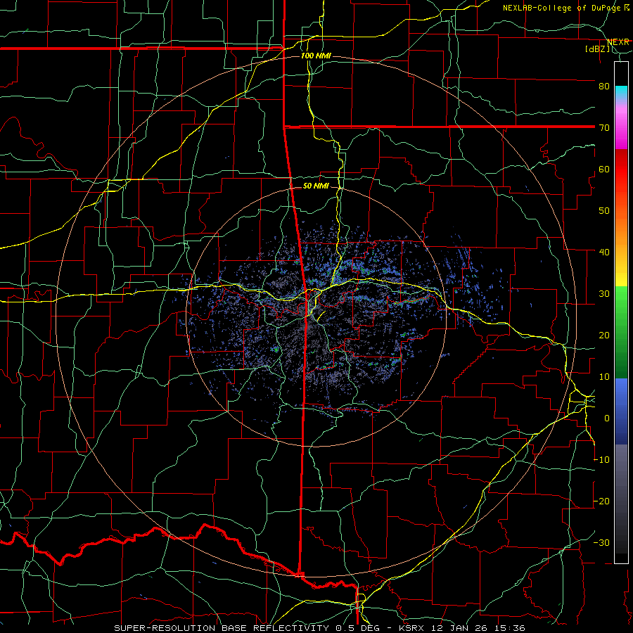Image resolution: width=633 pixels, height=633 pixels.
Task: Click the 80 value on the dBZ scale
Action: click(604, 86)
